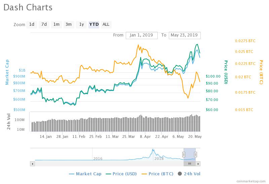Click the Price (USD) axis title

pyautogui.click(x=226, y=72)
